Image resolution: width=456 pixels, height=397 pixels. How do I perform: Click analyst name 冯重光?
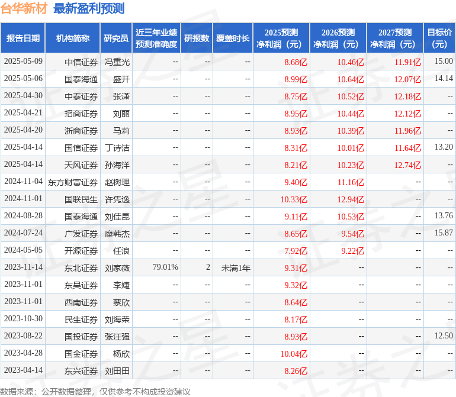[x=117, y=62]
